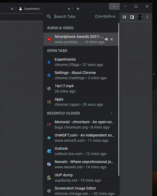Reopen Screenshot Image Editor closed tab
This screenshot has width=157, height=196.
pos(81,190)
